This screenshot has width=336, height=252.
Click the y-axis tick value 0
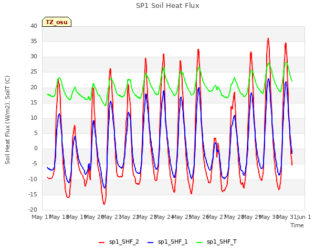[36, 148]
